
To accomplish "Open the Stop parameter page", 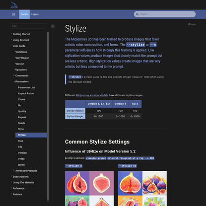I will click(x=20, y=141).
